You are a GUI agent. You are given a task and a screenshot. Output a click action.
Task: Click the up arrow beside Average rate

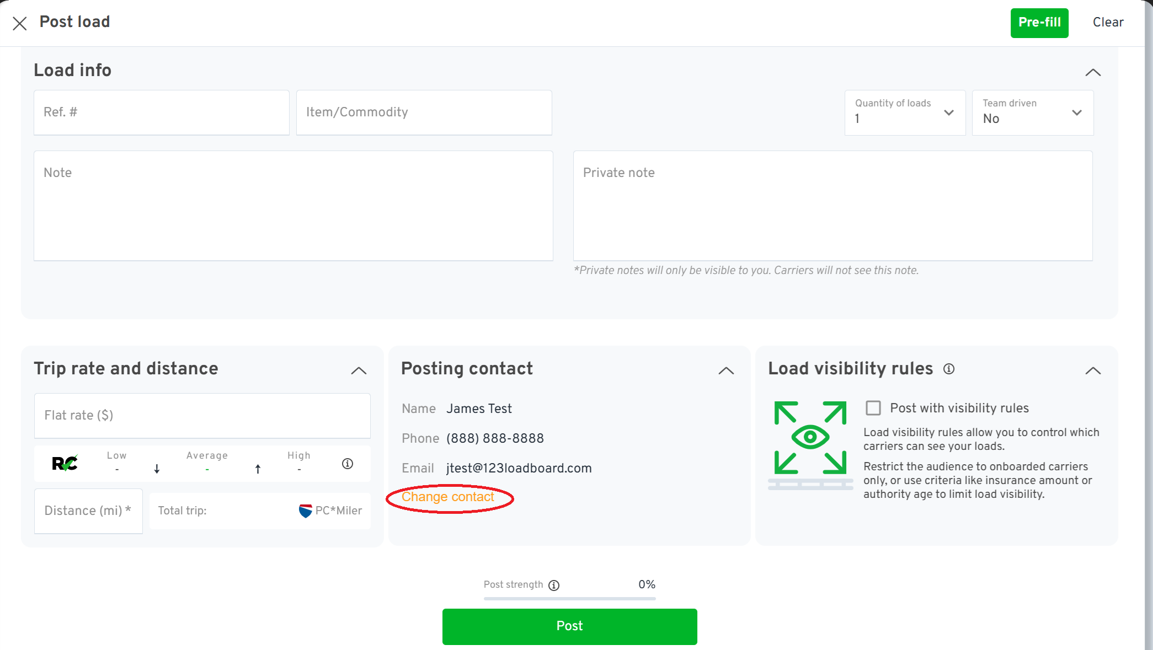point(258,469)
